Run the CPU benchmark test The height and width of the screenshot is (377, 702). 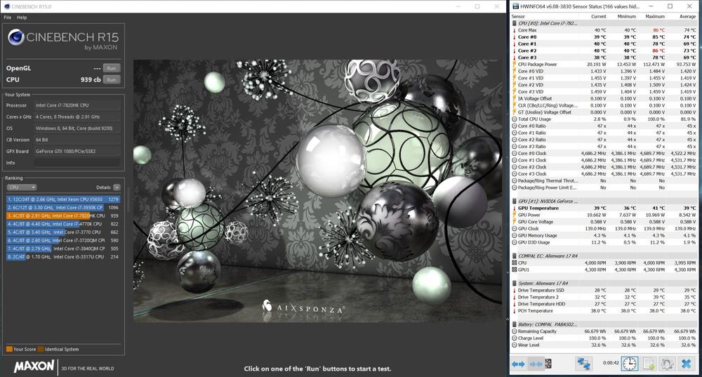pyautogui.click(x=111, y=80)
